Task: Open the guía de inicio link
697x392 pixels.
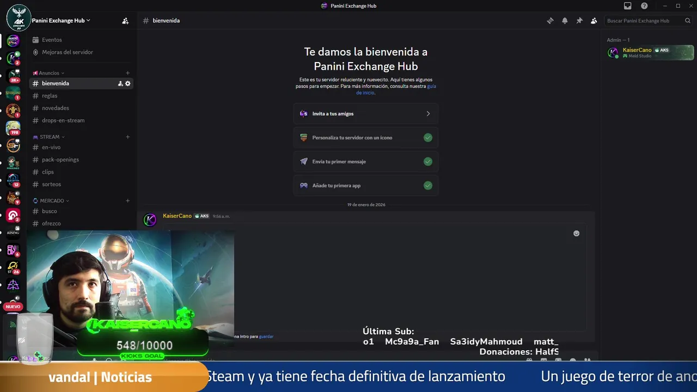Action: 396,89
